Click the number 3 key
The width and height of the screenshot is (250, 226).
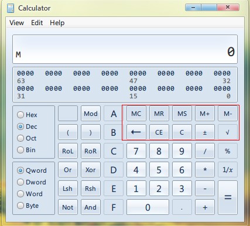[182, 189]
